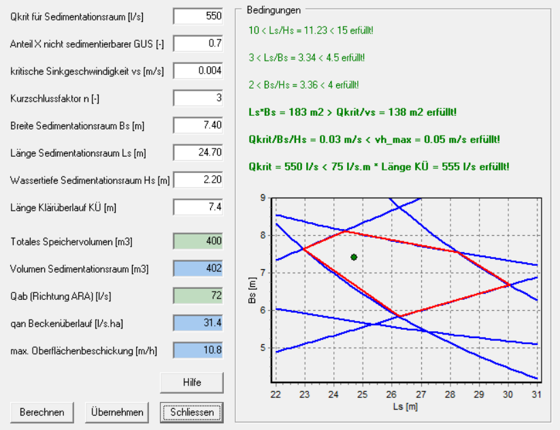The width and height of the screenshot is (560, 430).
Task: Select the Totales Speichervolumen value box
Action: [198, 241]
